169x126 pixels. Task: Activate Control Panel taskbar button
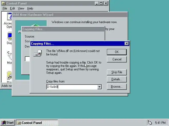tap(37, 123)
